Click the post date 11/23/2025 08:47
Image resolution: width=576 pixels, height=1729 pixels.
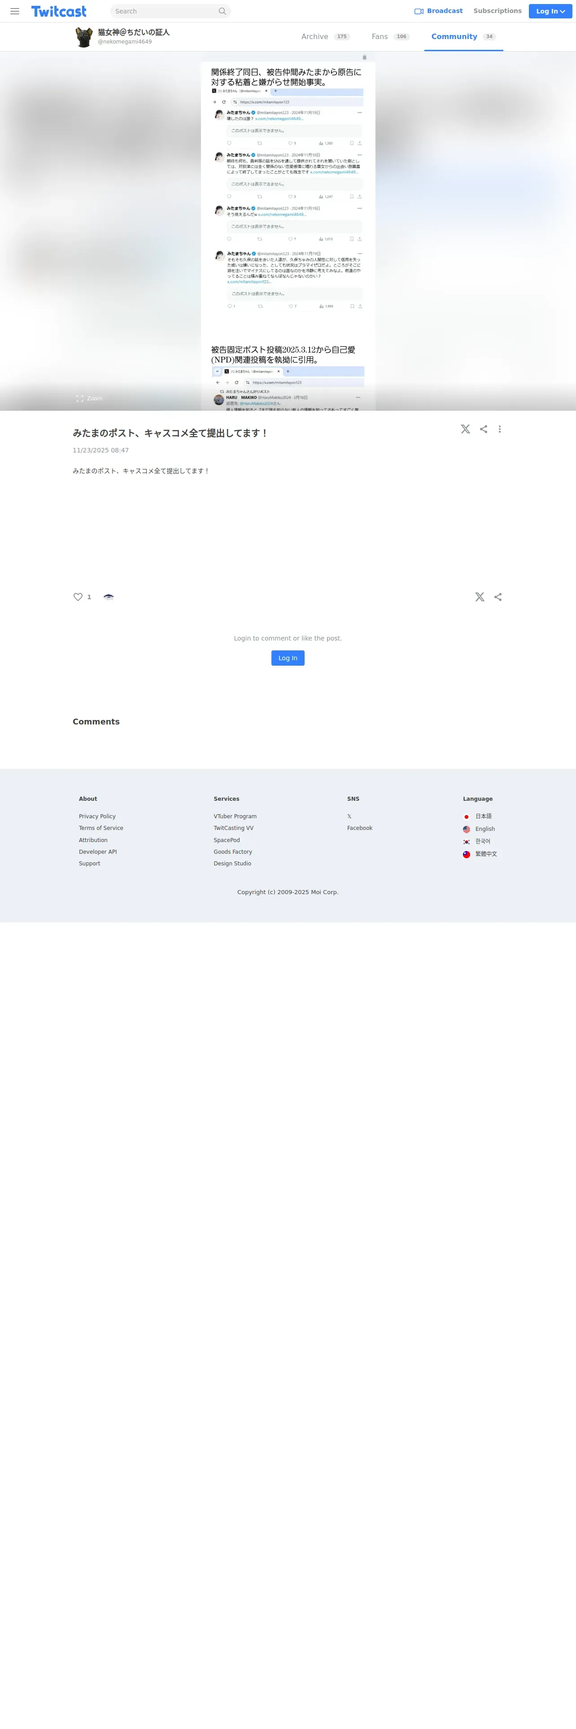tap(100, 450)
